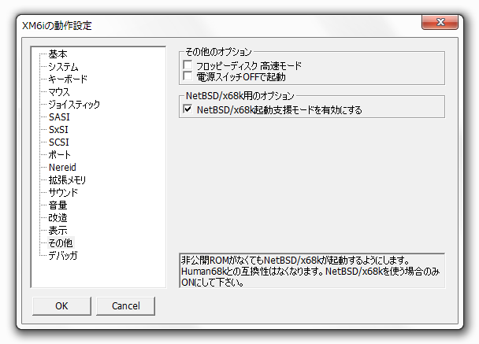This screenshot has width=479, height=344.
Task: Select the 基本 tree item
Action: 58,54
